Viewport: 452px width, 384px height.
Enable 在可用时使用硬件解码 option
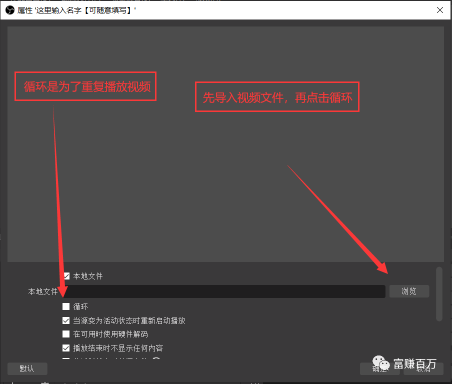[x=66, y=334]
